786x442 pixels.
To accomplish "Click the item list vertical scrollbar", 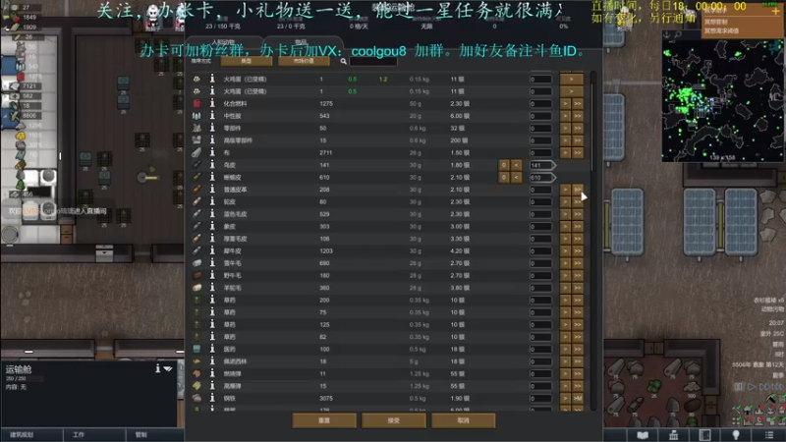I will pos(593,241).
